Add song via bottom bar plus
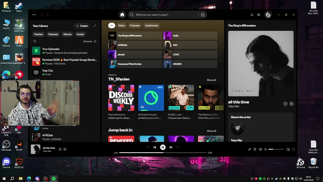Viewport: 323px width, 182px height. [65, 149]
